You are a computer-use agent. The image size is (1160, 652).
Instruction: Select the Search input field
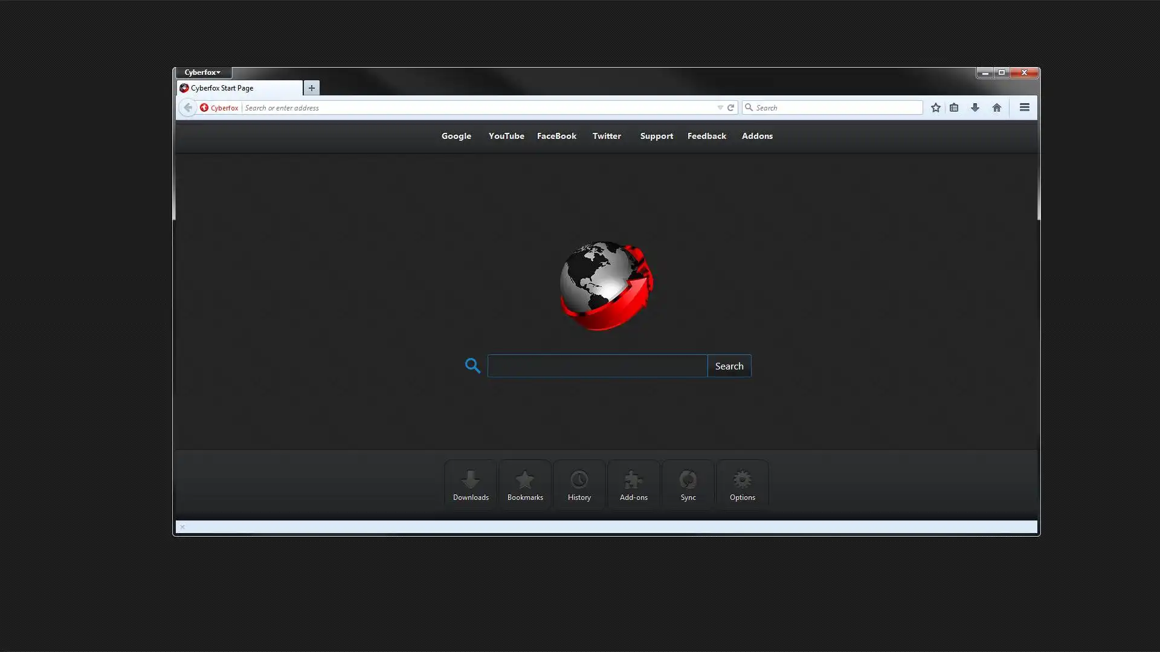597,365
